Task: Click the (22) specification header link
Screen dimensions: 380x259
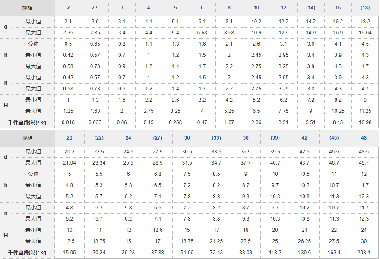Action: coord(99,138)
